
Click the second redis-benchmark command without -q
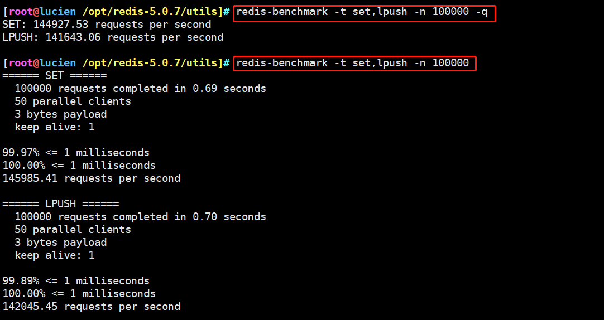[x=352, y=63]
